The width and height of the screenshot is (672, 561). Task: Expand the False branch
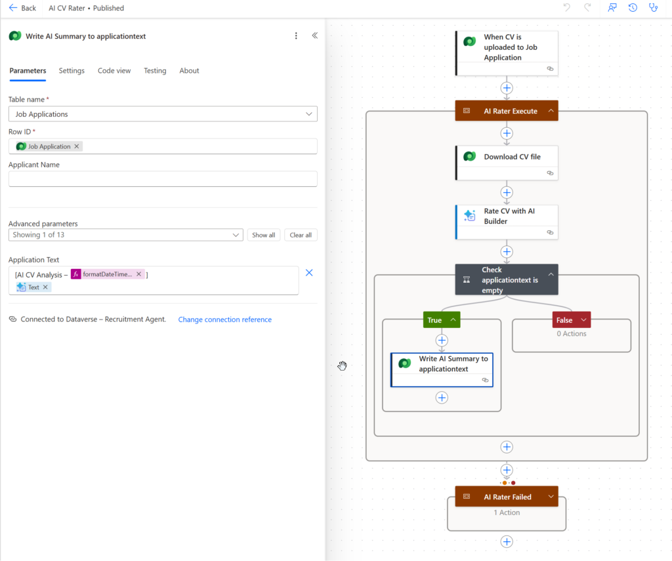pos(583,320)
